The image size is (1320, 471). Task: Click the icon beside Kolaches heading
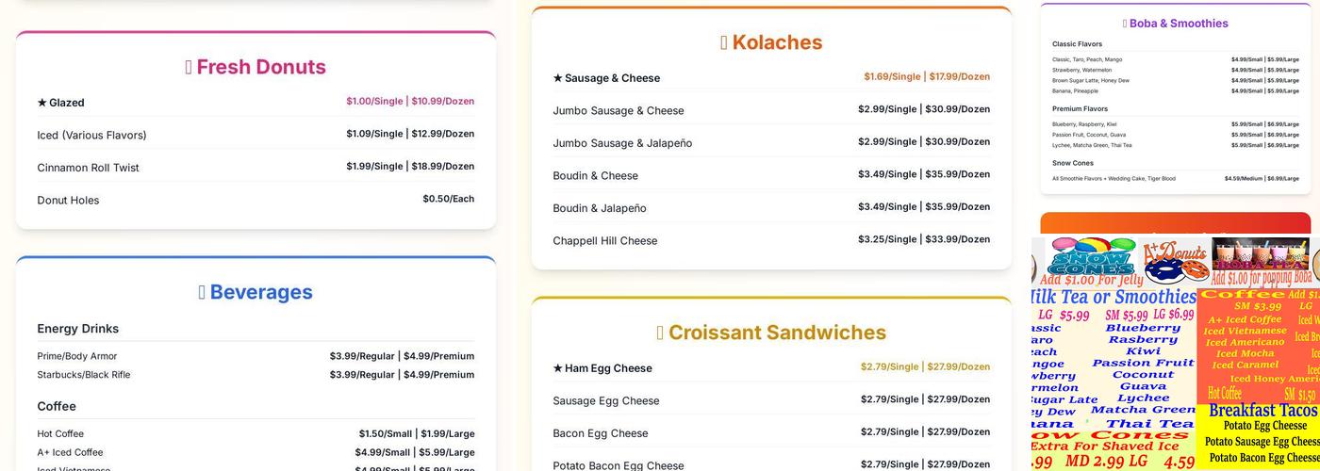724,42
